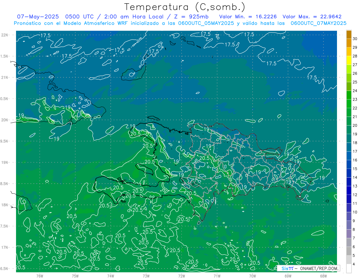
Task: Click the "2:00 am Hora Local" text
Action: pyautogui.click(x=132, y=17)
